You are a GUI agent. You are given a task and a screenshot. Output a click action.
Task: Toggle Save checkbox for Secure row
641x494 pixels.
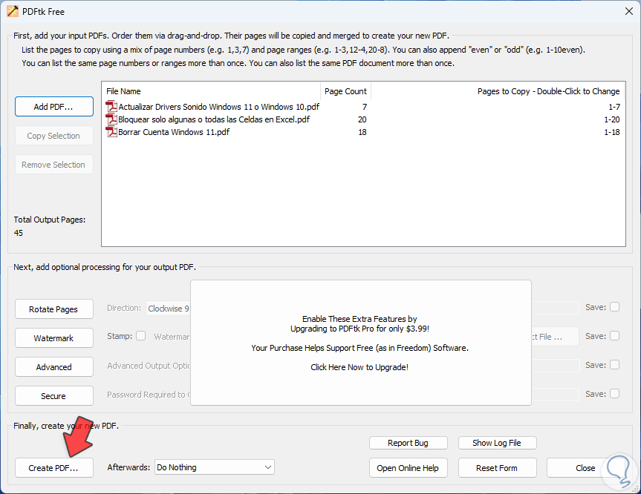[x=614, y=394]
